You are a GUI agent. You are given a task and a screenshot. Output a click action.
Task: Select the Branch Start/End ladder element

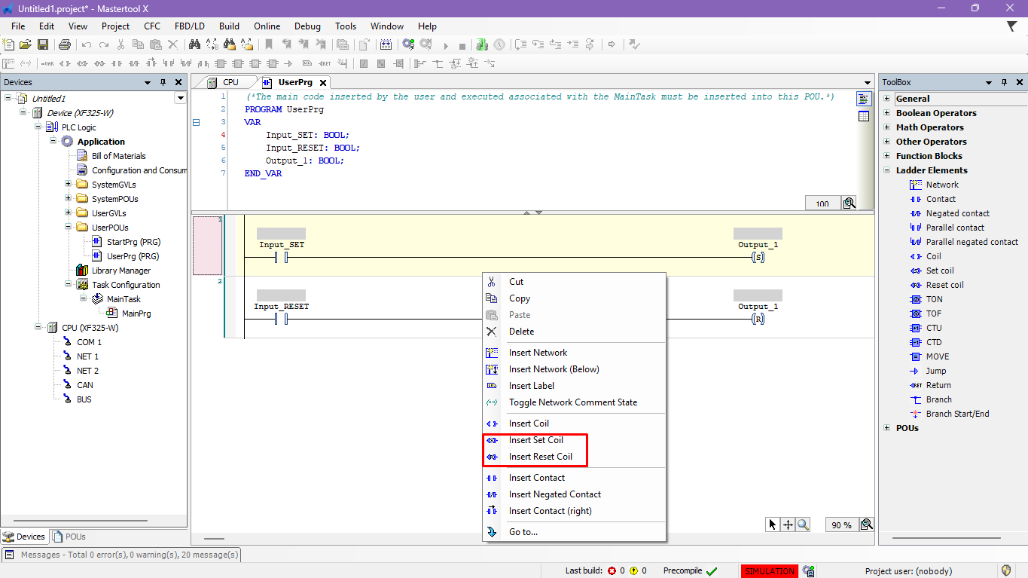(x=957, y=414)
